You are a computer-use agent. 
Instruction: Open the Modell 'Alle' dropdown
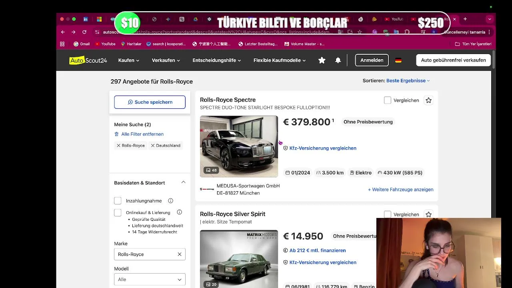150,279
